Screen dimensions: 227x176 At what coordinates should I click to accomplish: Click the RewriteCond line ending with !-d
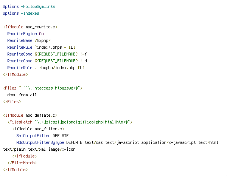[x=47, y=61]
